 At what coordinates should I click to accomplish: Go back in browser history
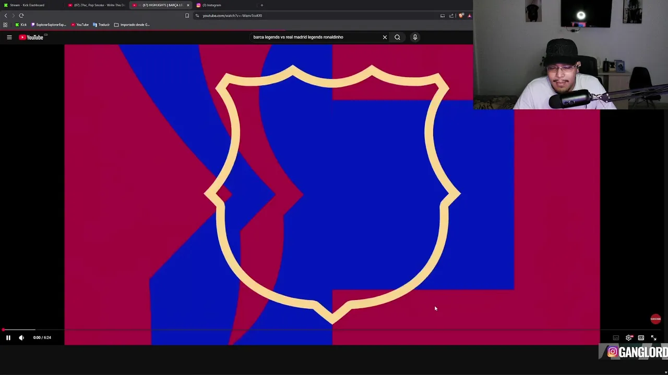[6, 16]
